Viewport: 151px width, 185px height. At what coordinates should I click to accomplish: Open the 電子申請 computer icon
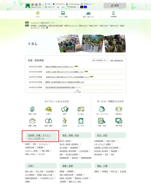pos(119,121)
